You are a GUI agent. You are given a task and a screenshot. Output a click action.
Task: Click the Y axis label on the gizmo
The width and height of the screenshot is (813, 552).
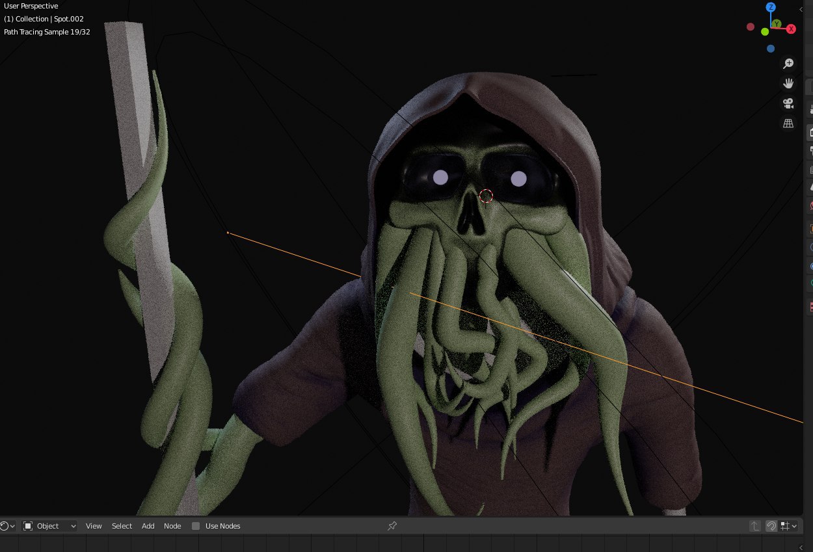(776, 24)
